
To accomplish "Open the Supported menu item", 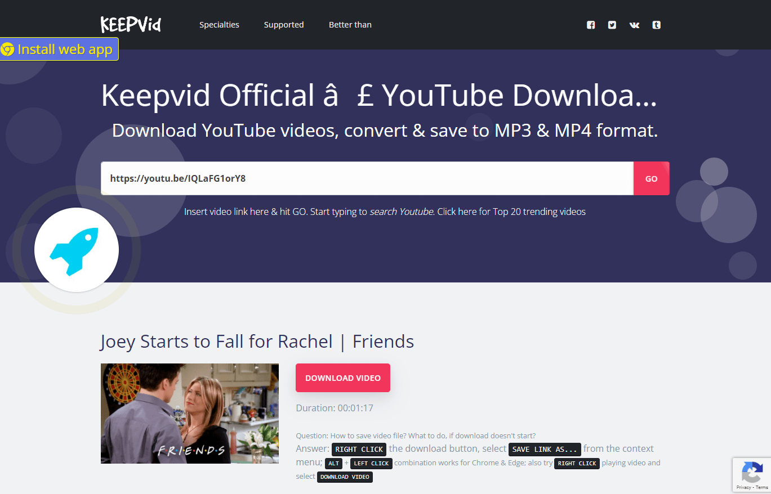I will click(284, 25).
